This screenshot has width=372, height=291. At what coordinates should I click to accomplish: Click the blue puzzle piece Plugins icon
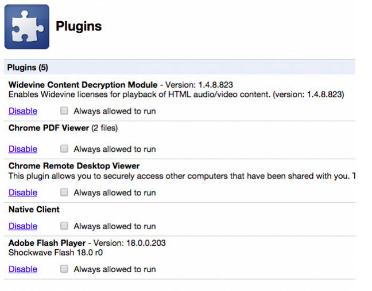(x=27, y=27)
